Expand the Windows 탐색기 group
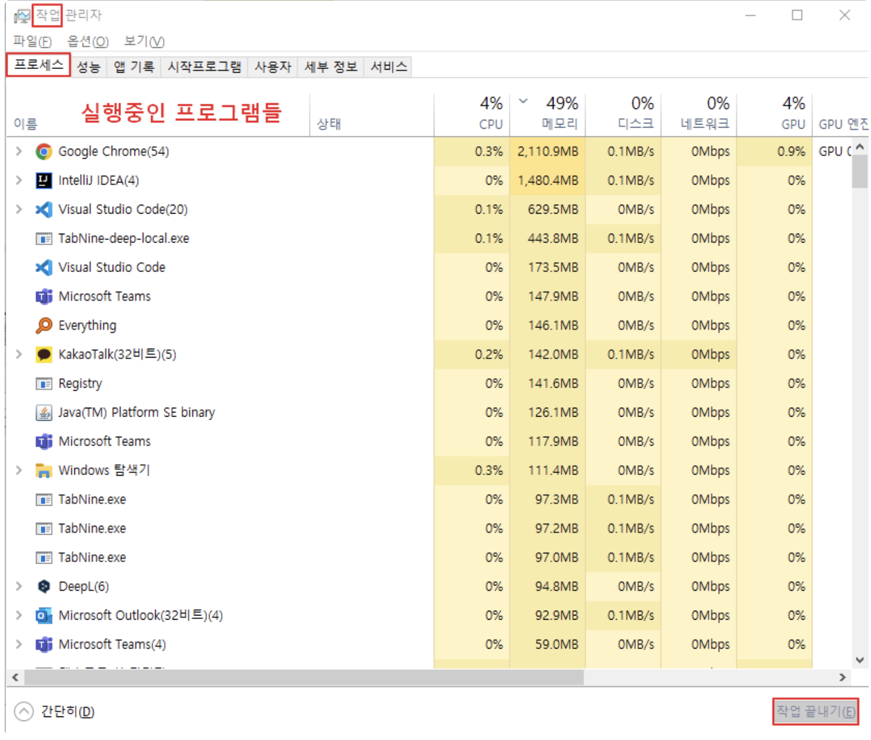The image size is (871, 740). pos(19,470)
